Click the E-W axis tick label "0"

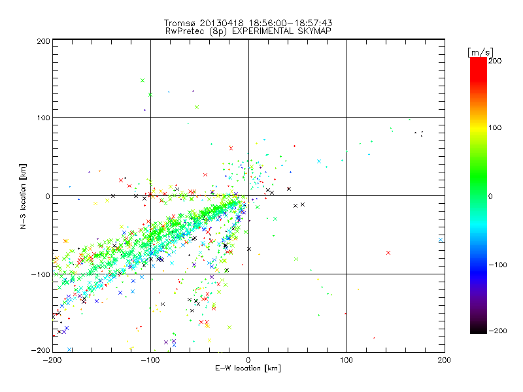[248, 360]
